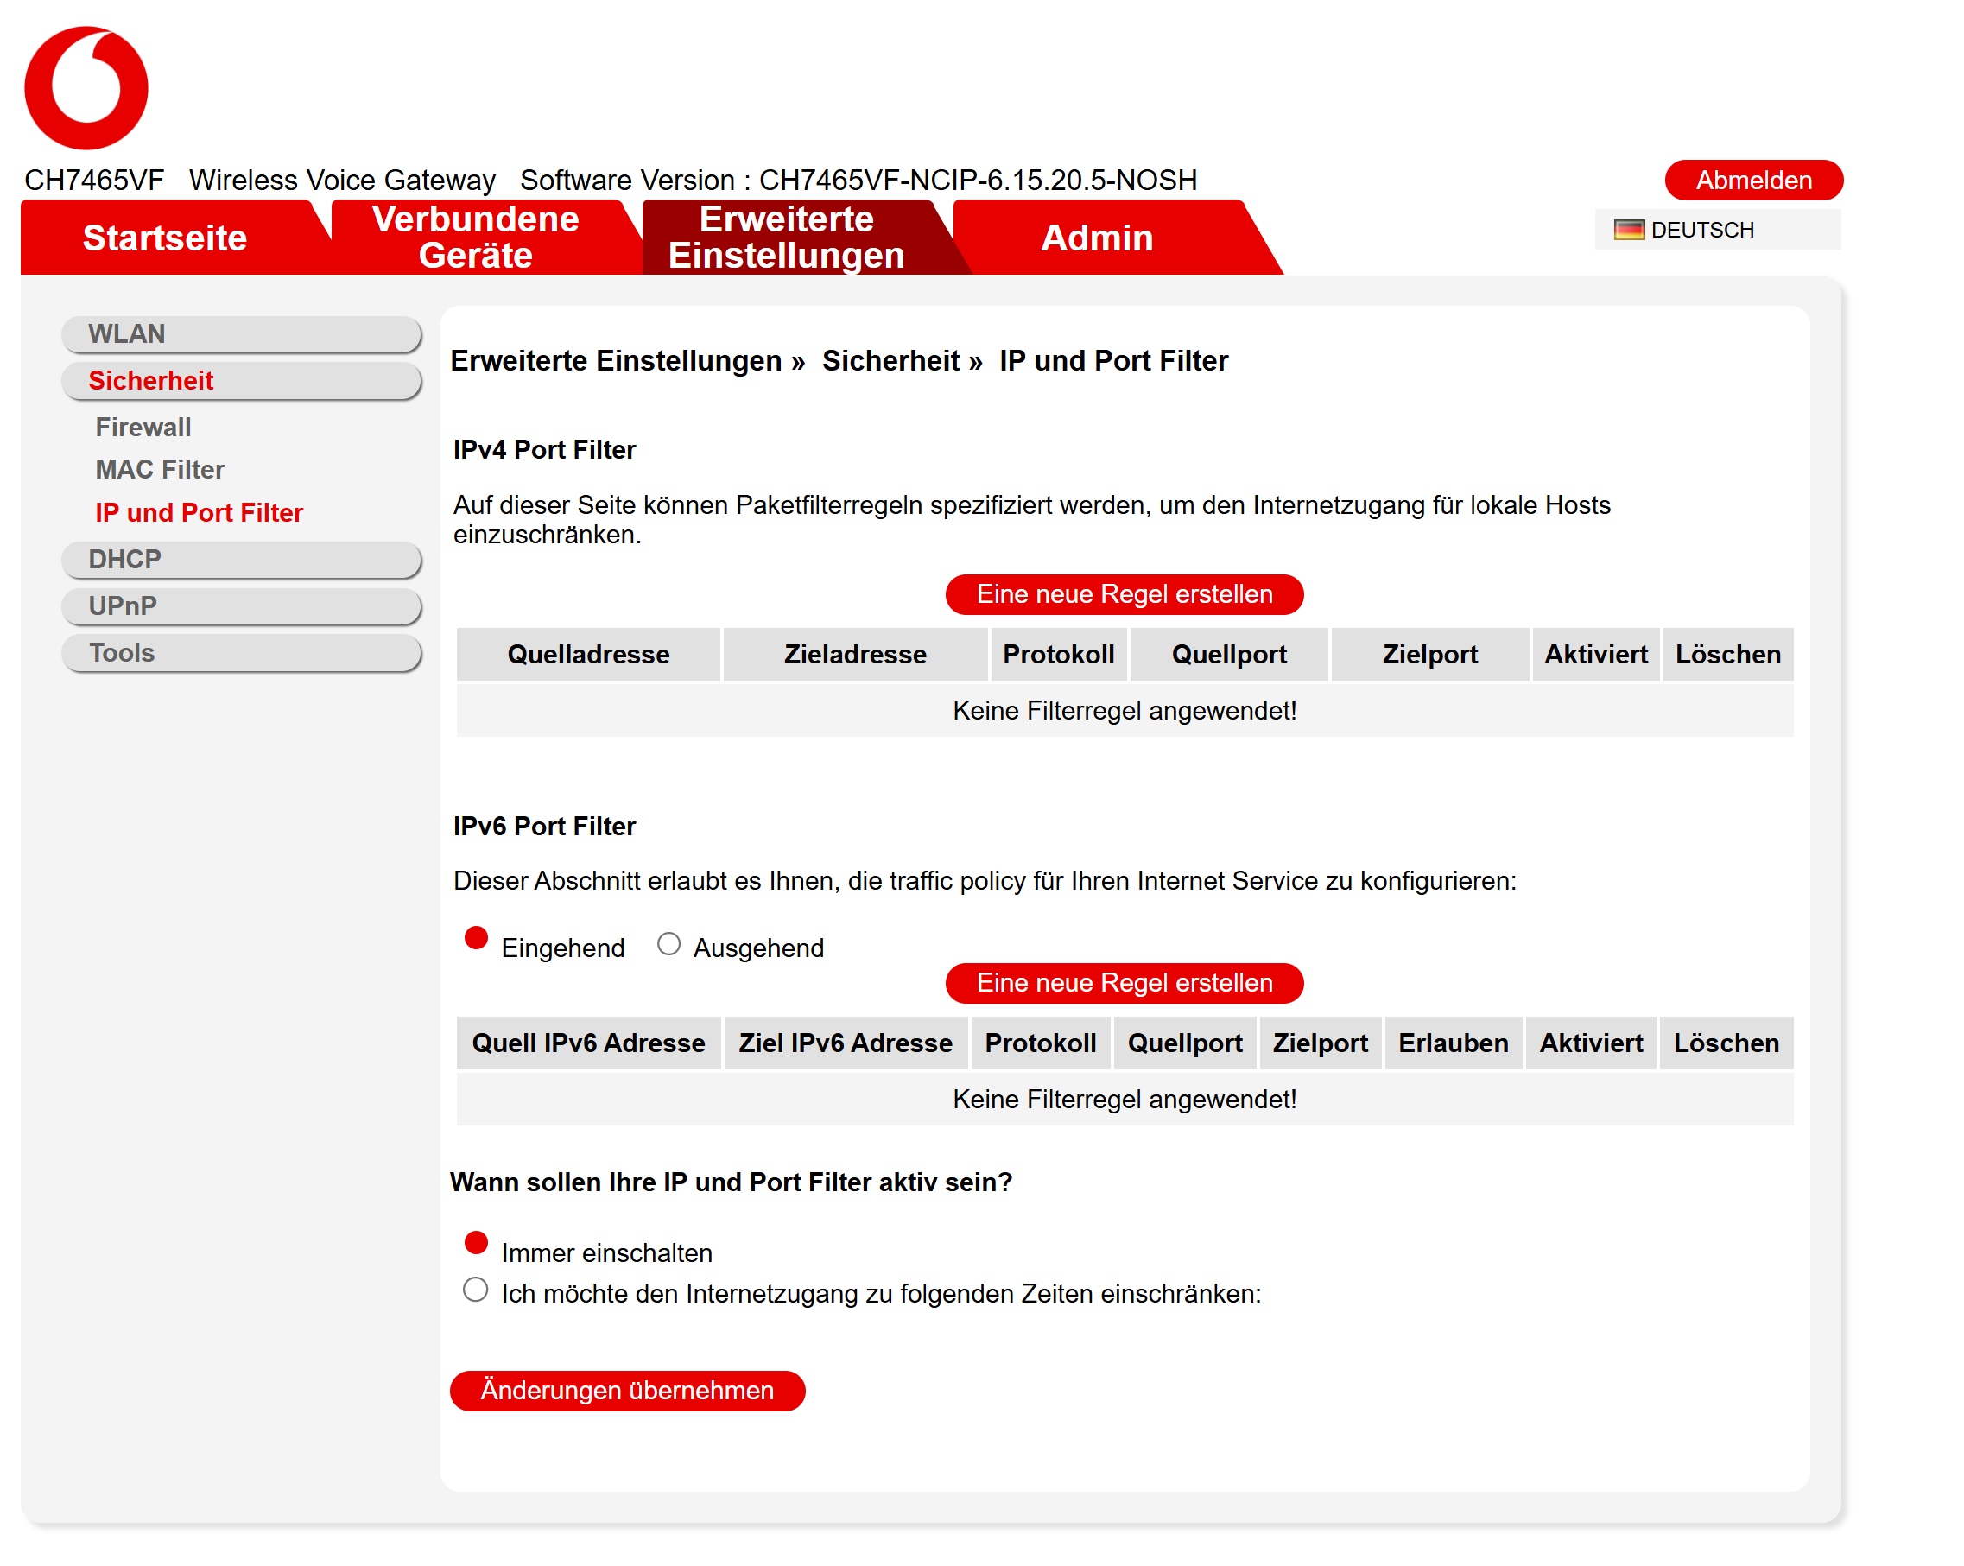
Task: Select the Eingehend radio button
Action: tap(477, 938)
